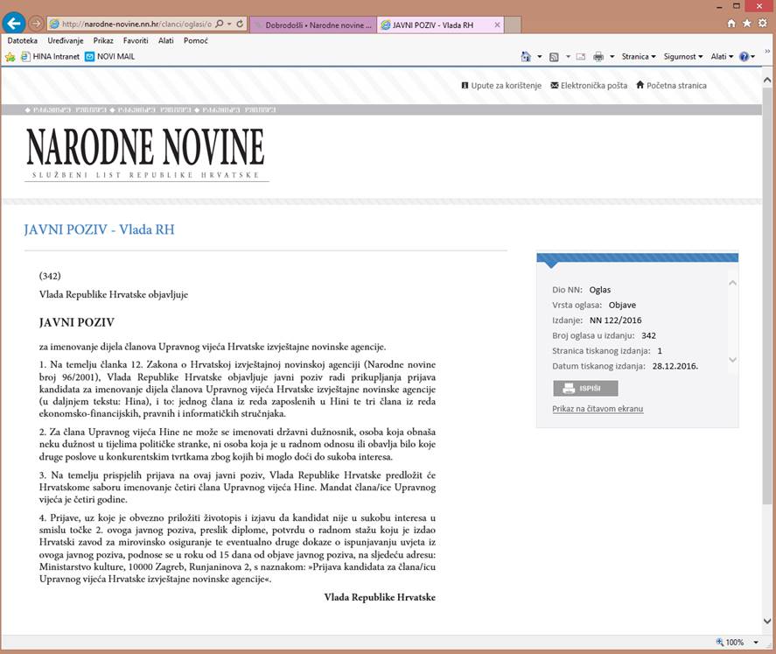Open Favorites with the star icon

click(748, 24)
